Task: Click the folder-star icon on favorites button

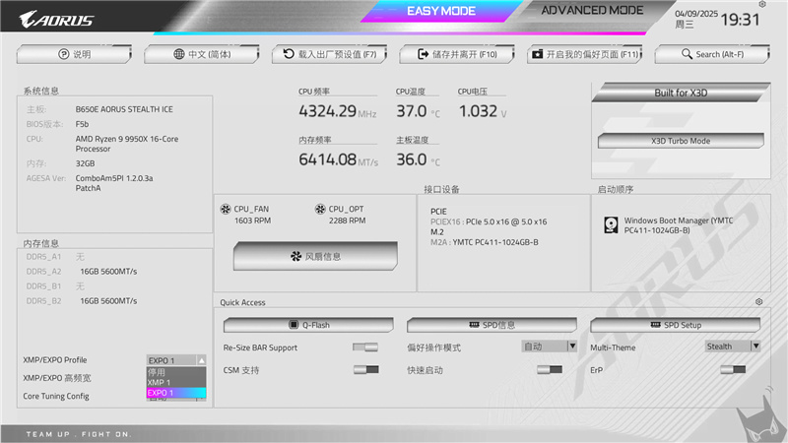Action: (537, 54)
